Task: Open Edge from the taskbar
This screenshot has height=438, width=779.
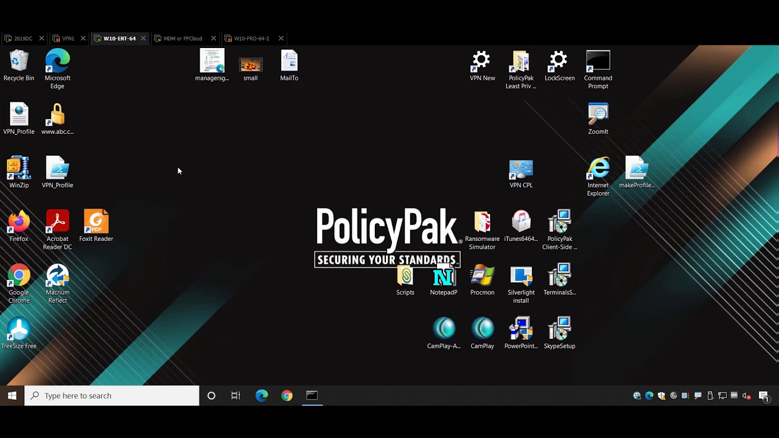Action: tap(262, 395)
